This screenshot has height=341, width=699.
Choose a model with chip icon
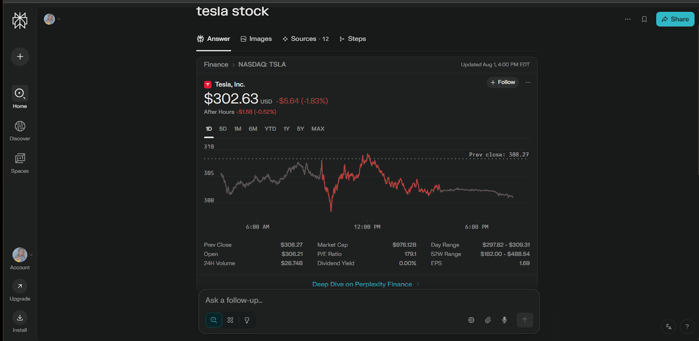471,320
